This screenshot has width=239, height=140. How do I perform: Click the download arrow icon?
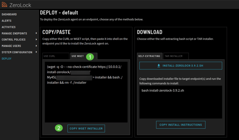[x=159, y=66]
